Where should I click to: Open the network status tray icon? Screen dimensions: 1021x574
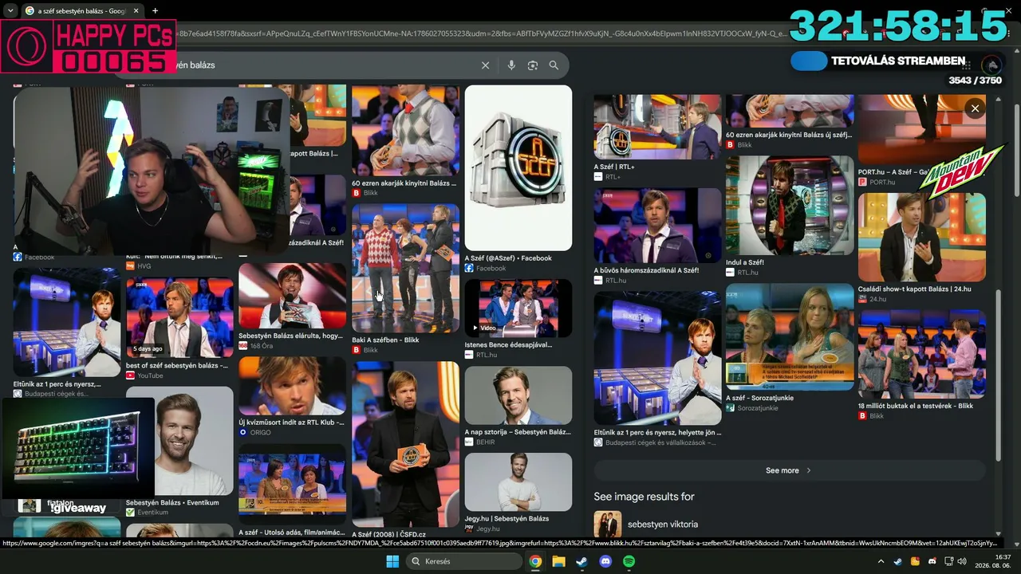coord(950,561)
